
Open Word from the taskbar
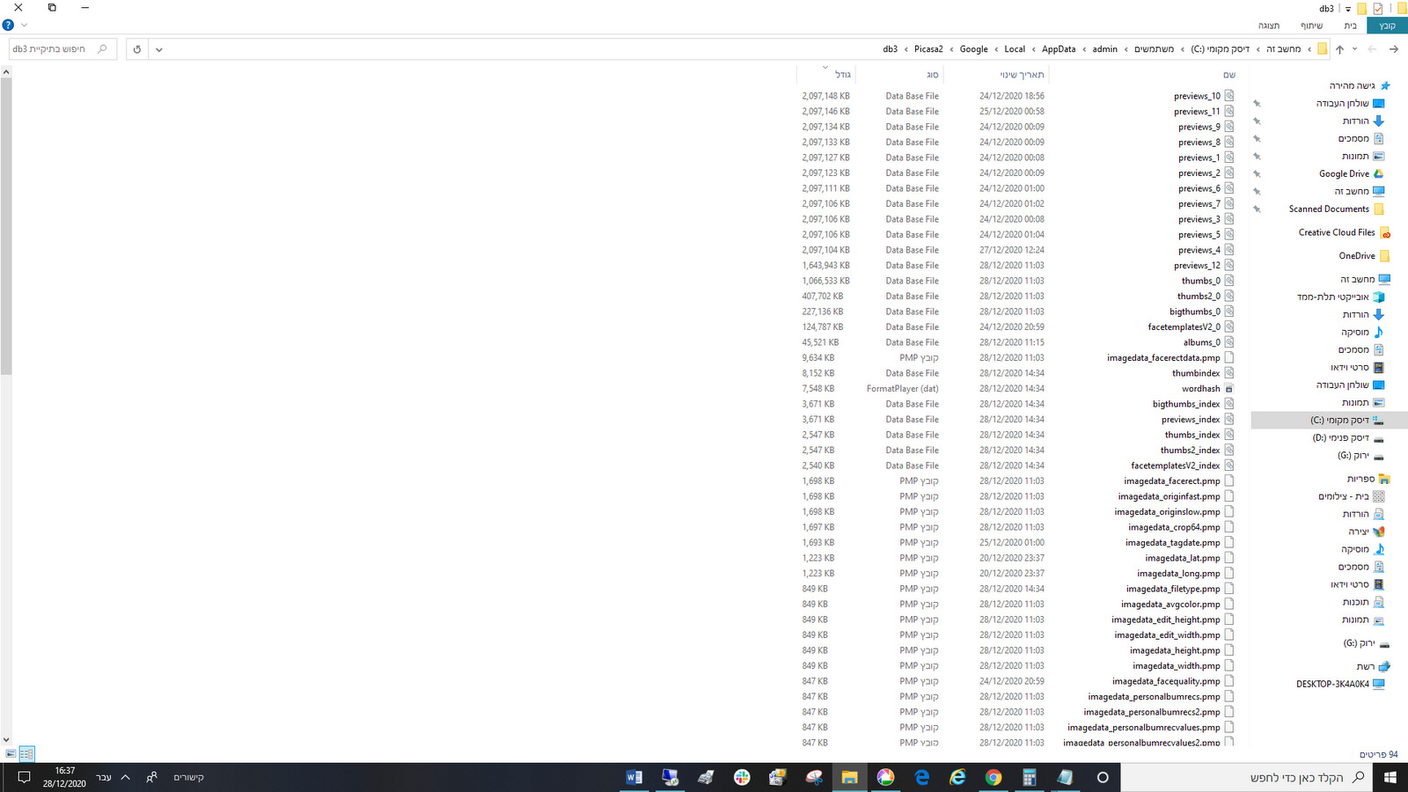point(634,777)
